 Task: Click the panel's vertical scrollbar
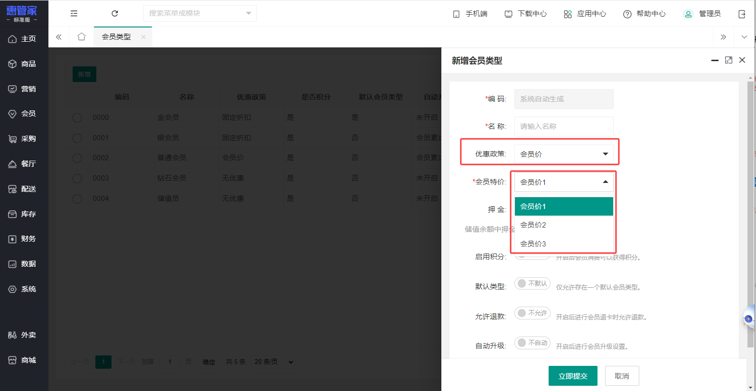click(x=750, y=213)
